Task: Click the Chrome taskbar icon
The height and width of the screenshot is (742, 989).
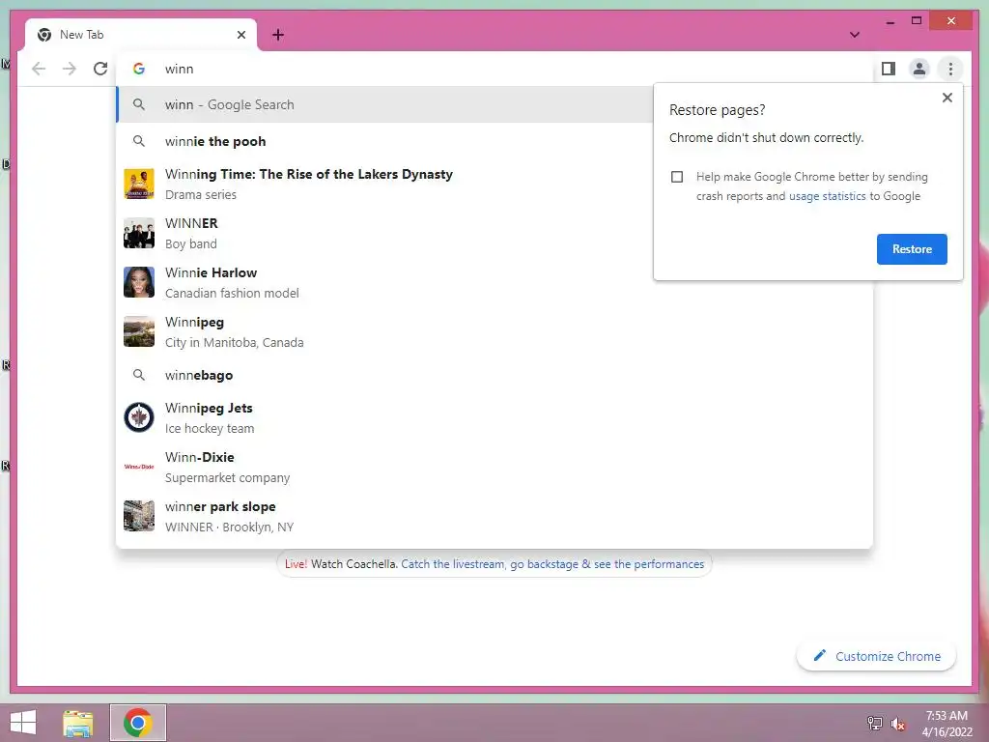Action: 138,723
